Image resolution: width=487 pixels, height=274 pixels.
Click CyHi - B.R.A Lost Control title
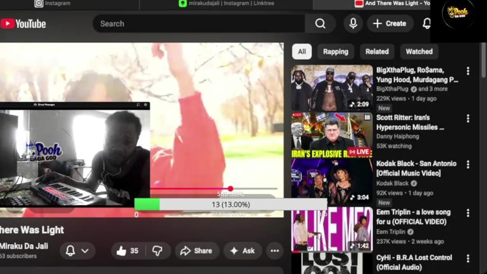414,263
